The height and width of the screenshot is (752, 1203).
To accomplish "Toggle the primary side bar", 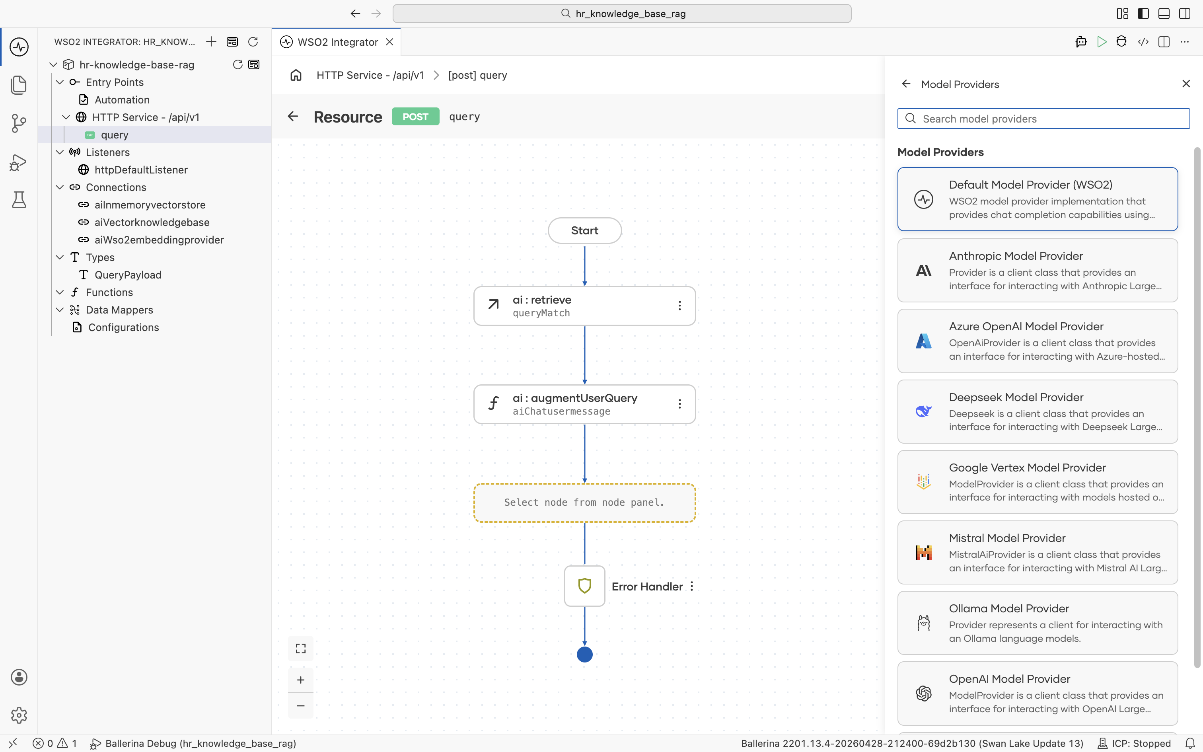I will pyautogui.click(x=1143, y=14).
